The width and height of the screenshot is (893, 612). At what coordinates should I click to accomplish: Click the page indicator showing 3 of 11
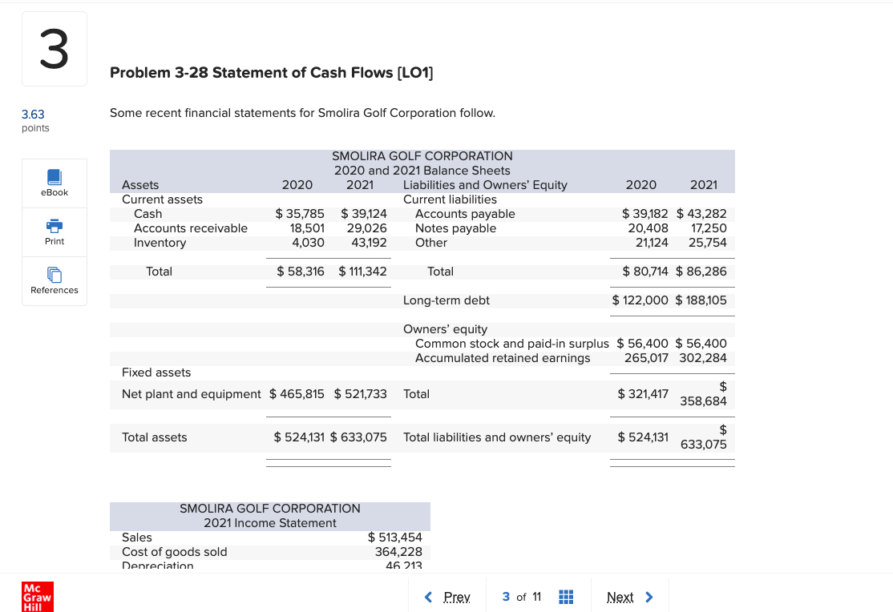point(520,597)
